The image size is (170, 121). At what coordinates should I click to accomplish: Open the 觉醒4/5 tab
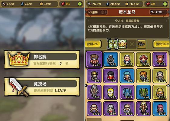[x=93, y=44]
